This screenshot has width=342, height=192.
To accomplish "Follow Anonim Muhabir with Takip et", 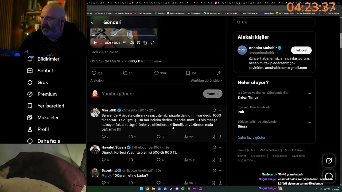I will click(x=301, y=50).
